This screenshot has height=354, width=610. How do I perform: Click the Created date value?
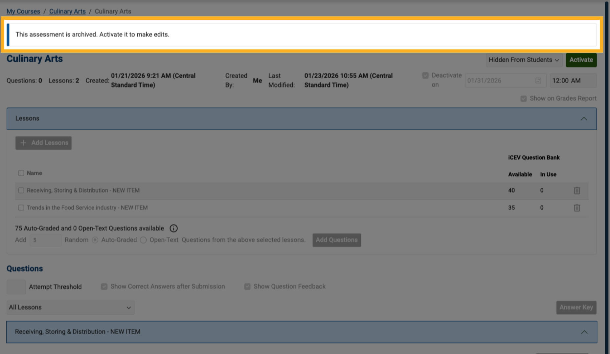tap(153, 80)
